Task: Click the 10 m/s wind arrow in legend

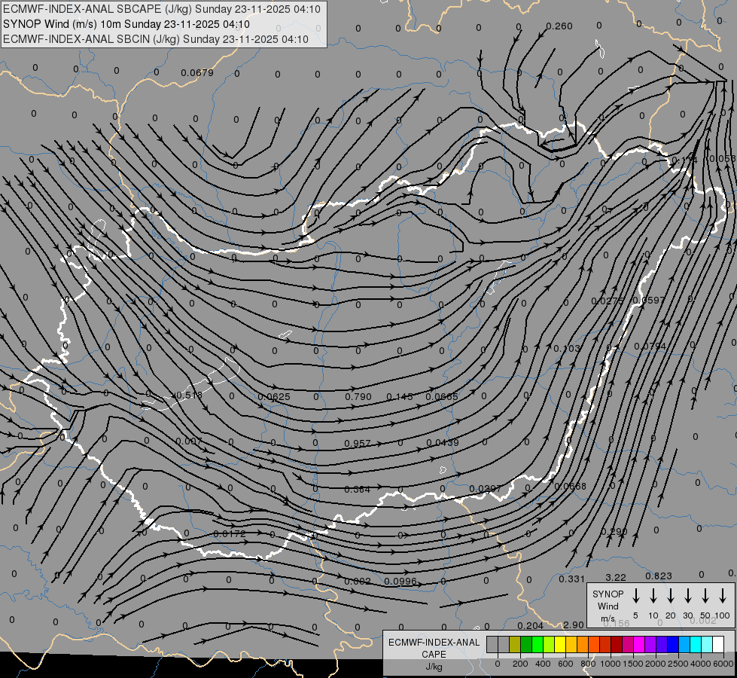Action: (653, 596)
